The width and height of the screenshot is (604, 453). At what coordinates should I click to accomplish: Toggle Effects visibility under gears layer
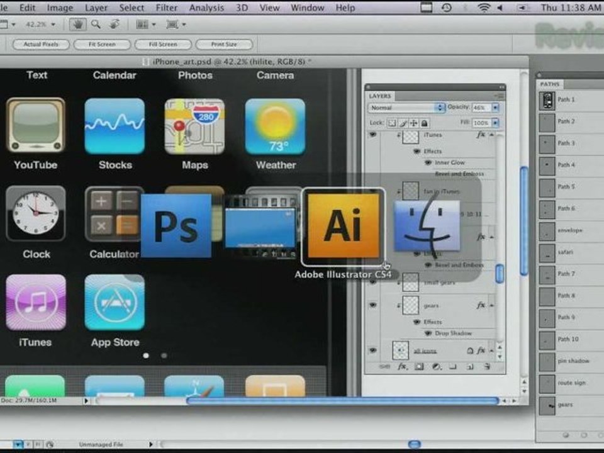point(417,322)
